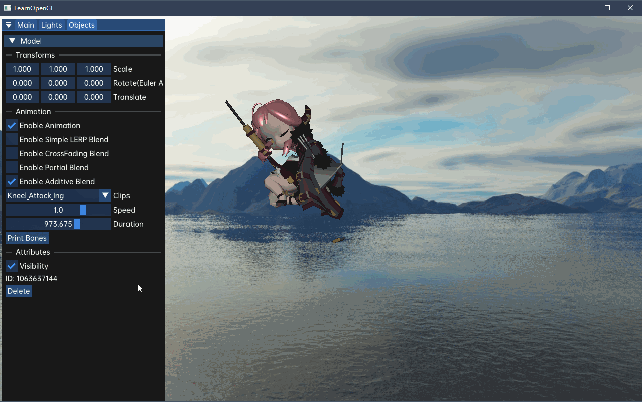The height and width of the screenshot is (402, 642).
Task: Click the Transforms section label
Action: click(35, 55)
